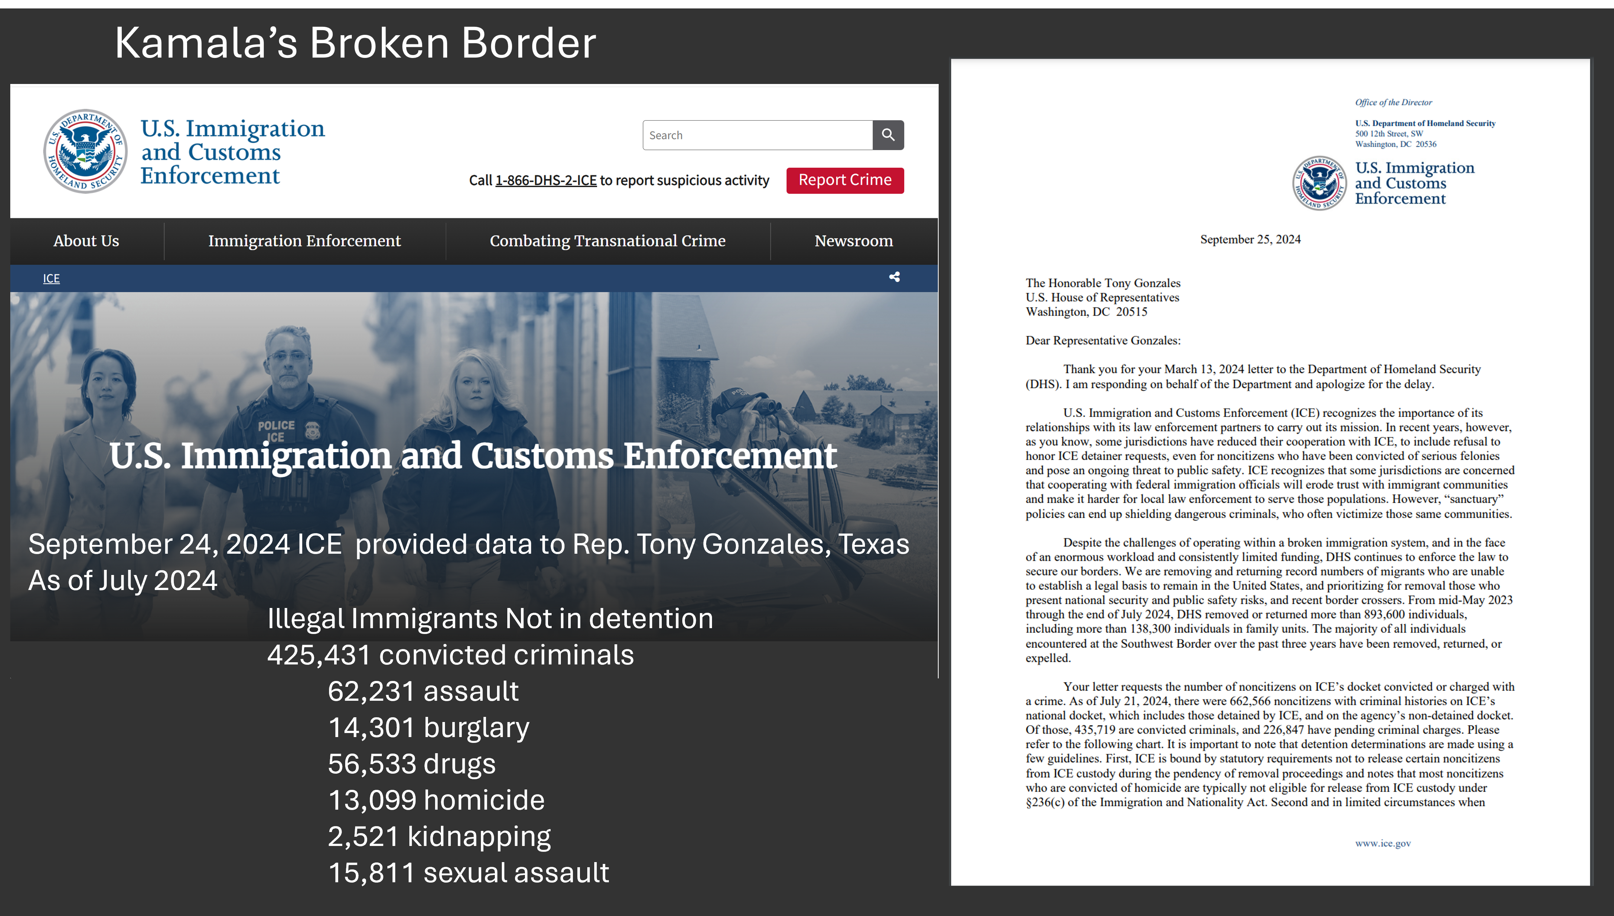Click the hero banner heading text
The height and width of the screenshot is (916, 1614).
tap(473, 455)
